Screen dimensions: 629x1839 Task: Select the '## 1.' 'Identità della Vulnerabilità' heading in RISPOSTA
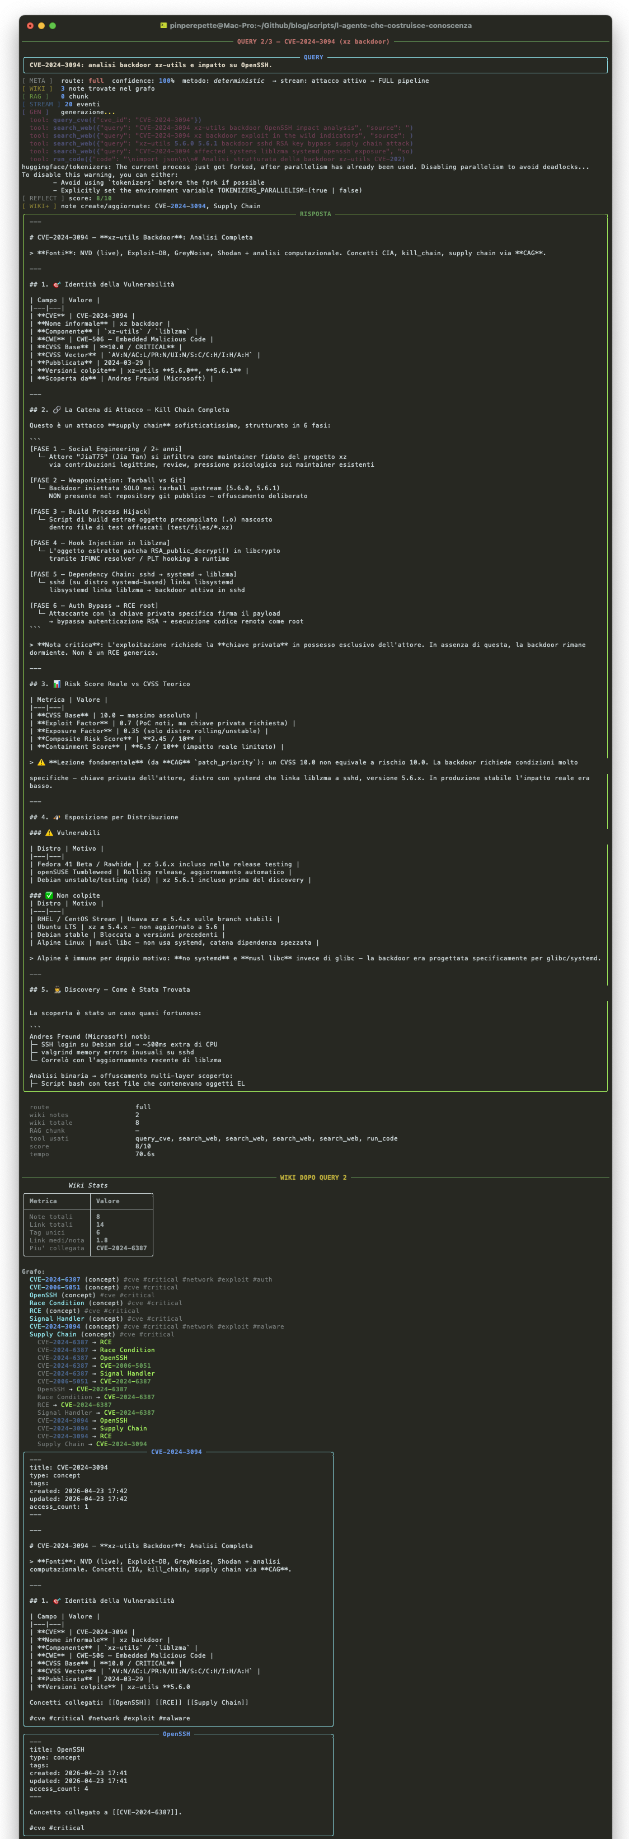click(102, 285)
